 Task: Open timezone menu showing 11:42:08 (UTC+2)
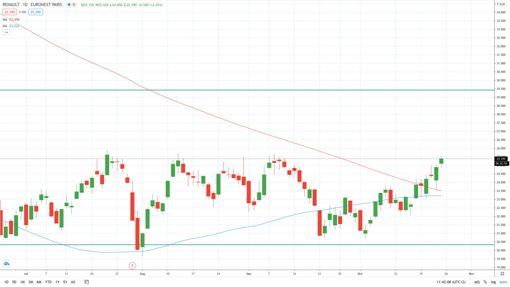[451, 282]
